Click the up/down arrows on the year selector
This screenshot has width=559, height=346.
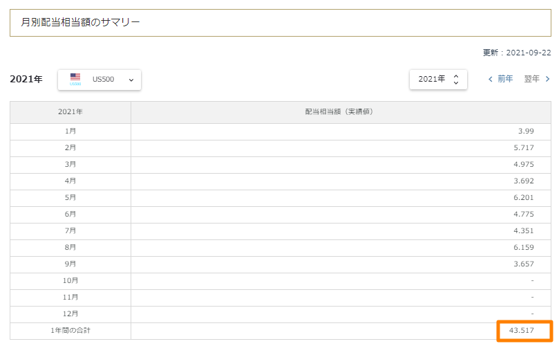pyautogui.click(x=456, y=80)
